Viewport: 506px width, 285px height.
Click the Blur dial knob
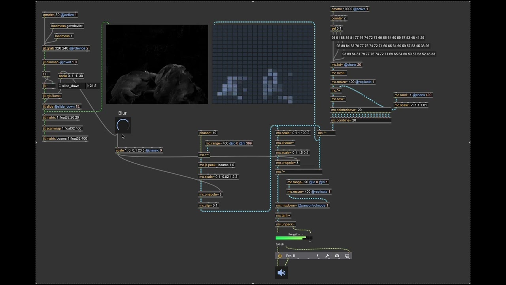[x=123, y=125]
